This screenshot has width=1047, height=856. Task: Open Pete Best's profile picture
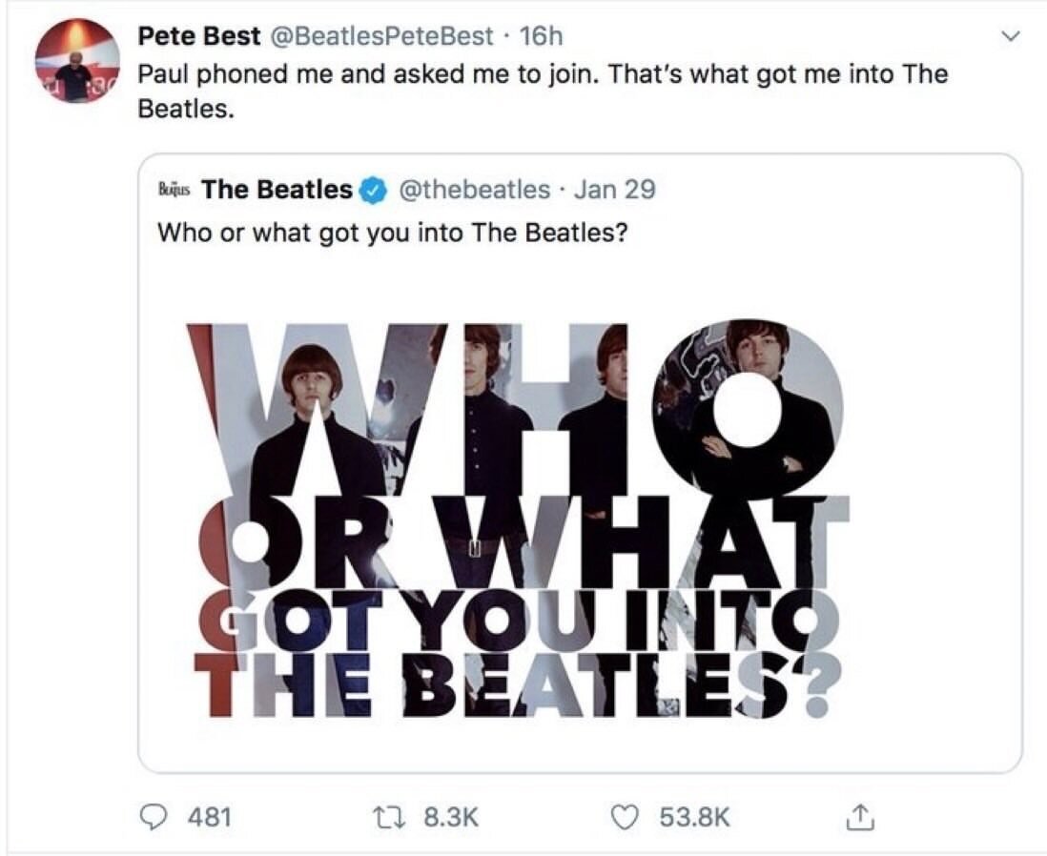pos(77,61)
